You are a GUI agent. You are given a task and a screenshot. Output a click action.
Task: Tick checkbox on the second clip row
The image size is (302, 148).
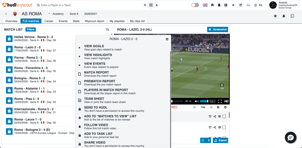(x=224, y=127)
